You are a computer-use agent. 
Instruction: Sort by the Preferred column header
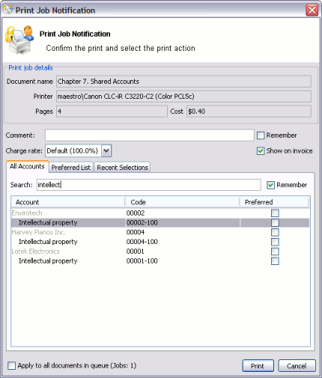click(274, 202)
